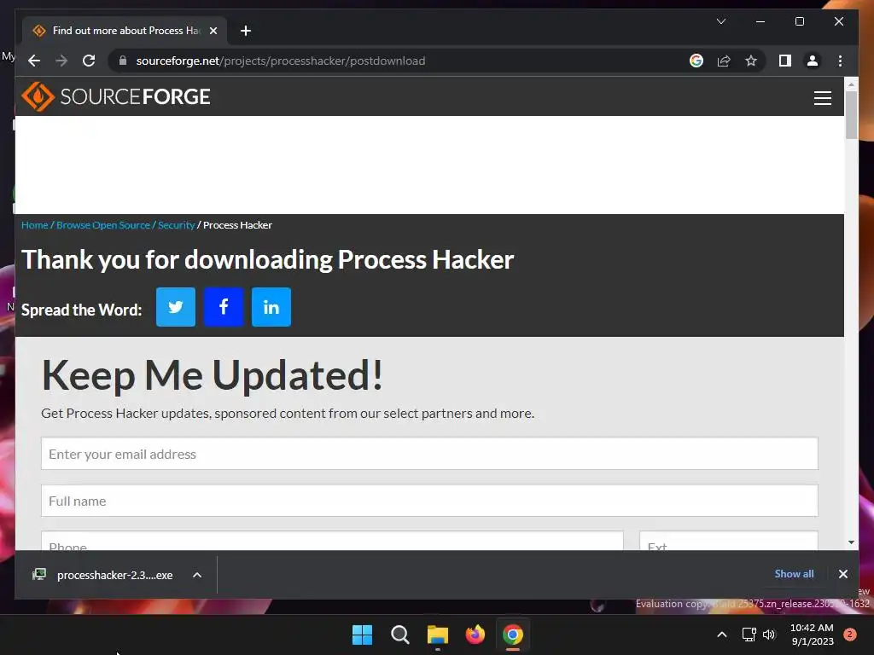Viewport: 874px width, 655px height.
Task: Open the SourceForge hamburger menu
Action: click(x=822, y=97)
